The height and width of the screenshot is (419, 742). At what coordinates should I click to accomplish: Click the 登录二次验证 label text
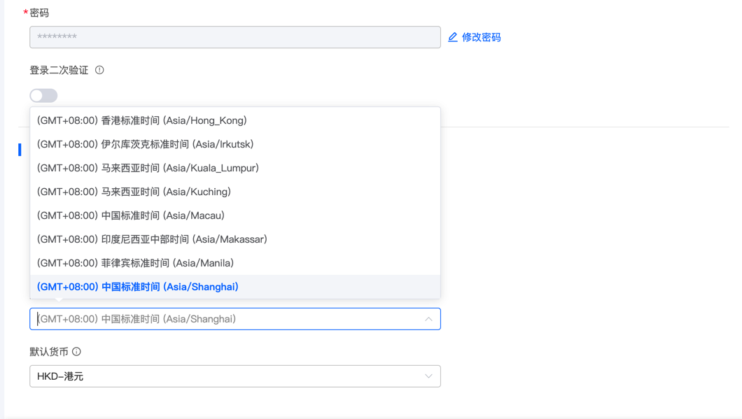[59, 70]
